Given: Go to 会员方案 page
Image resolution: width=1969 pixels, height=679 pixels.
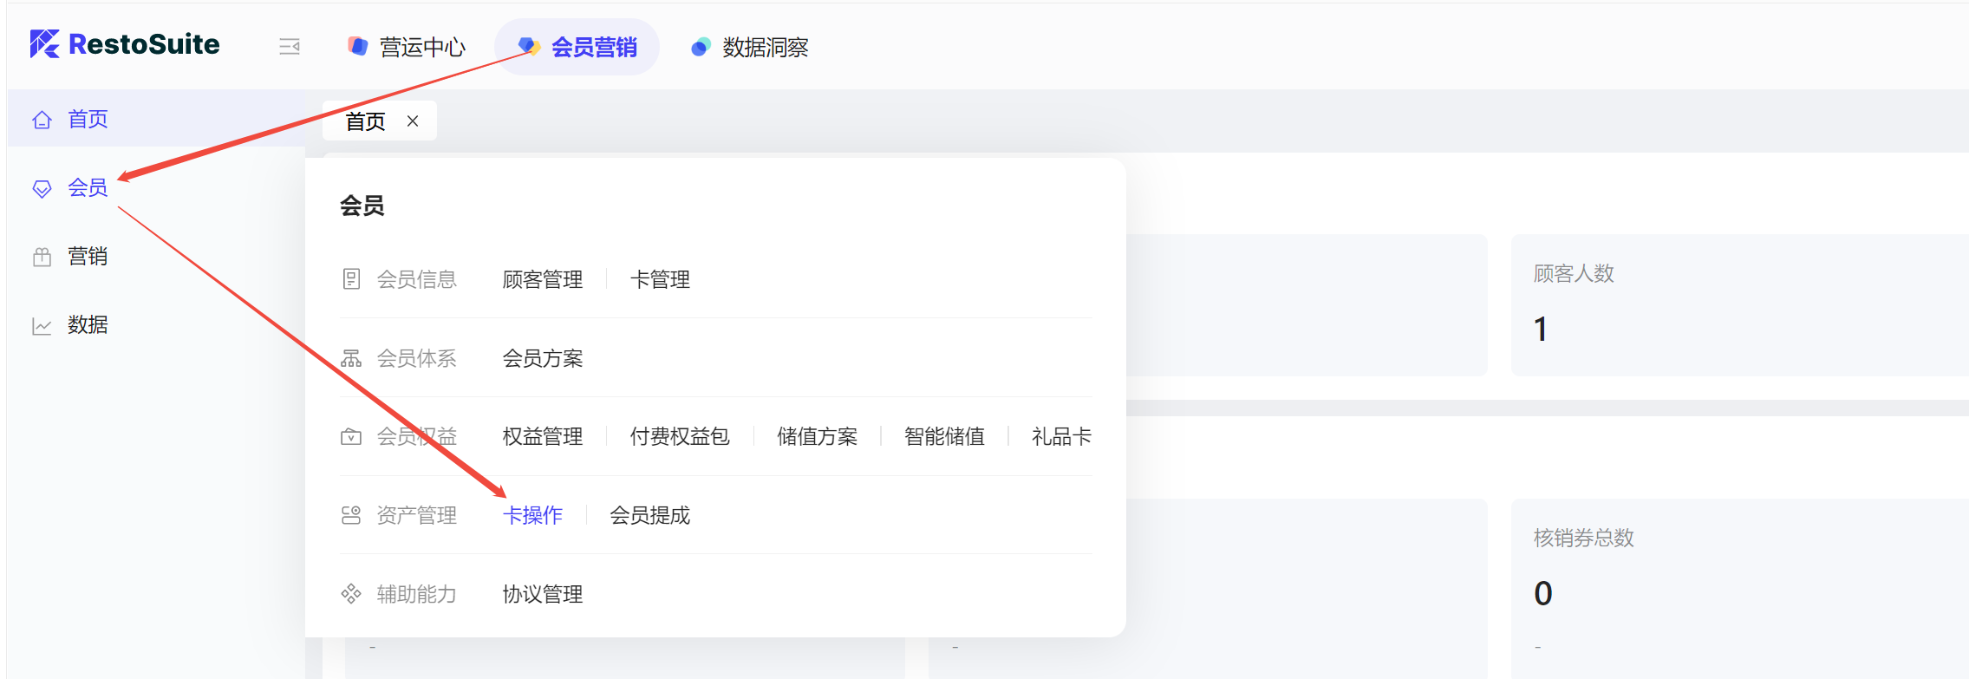Looking at the screenshot, I should tap(542, 358).
